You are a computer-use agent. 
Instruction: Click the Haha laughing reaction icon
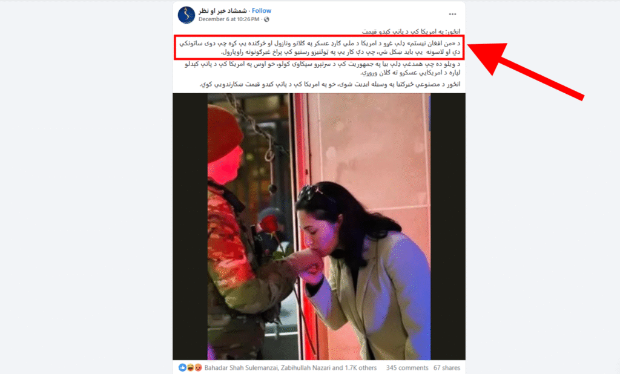click(190, 368)
